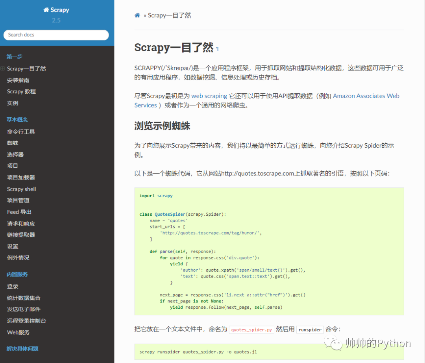Viewport: 425px width, 363px height.
Task: Open the 命令行工具 sidebar page
Action: click(21, 132)
